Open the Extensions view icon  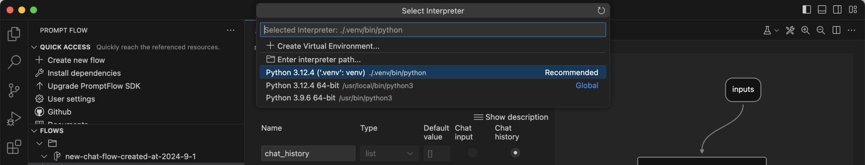[14, 147]
